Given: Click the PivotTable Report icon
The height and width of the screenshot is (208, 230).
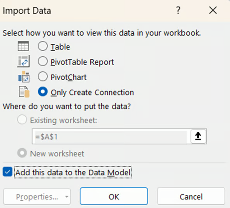Looking at the screenshot, I should tap(23, 61).
